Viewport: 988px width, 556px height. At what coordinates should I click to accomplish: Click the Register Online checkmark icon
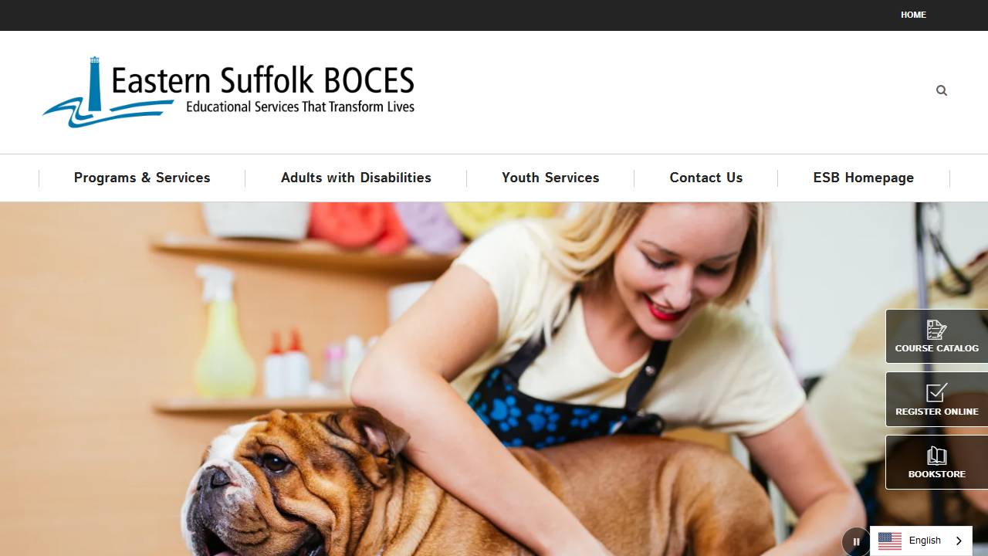point(936,392)
